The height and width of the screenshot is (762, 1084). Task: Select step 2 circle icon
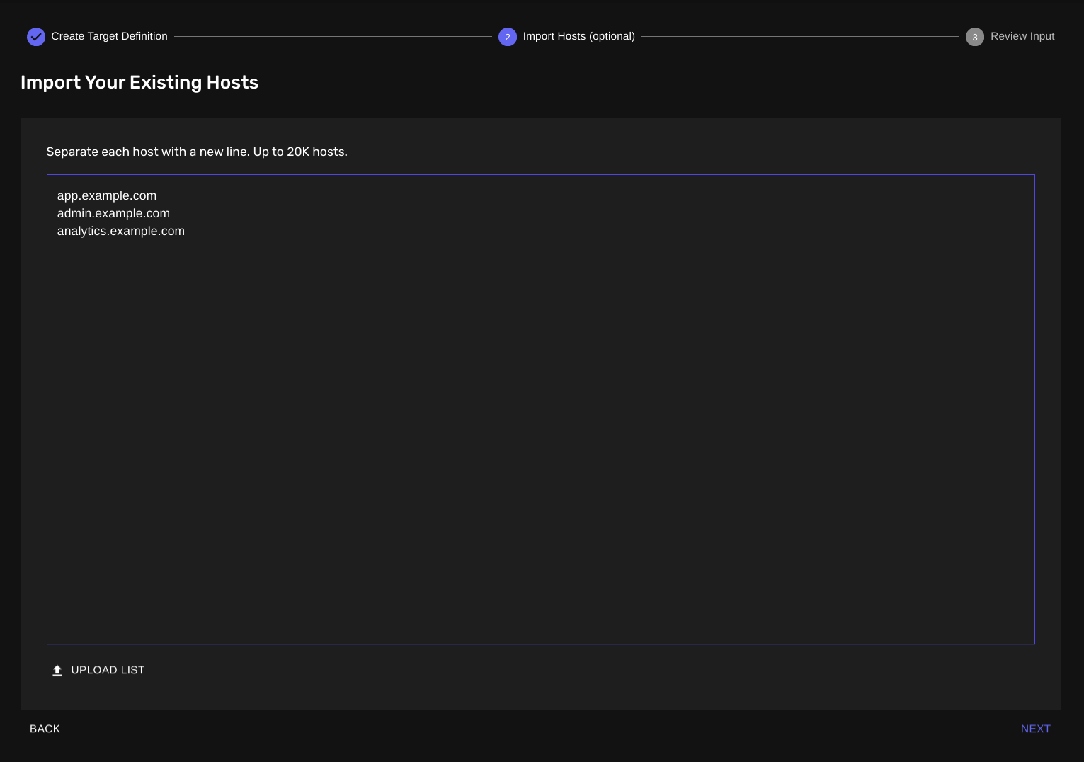click(508, 37)
